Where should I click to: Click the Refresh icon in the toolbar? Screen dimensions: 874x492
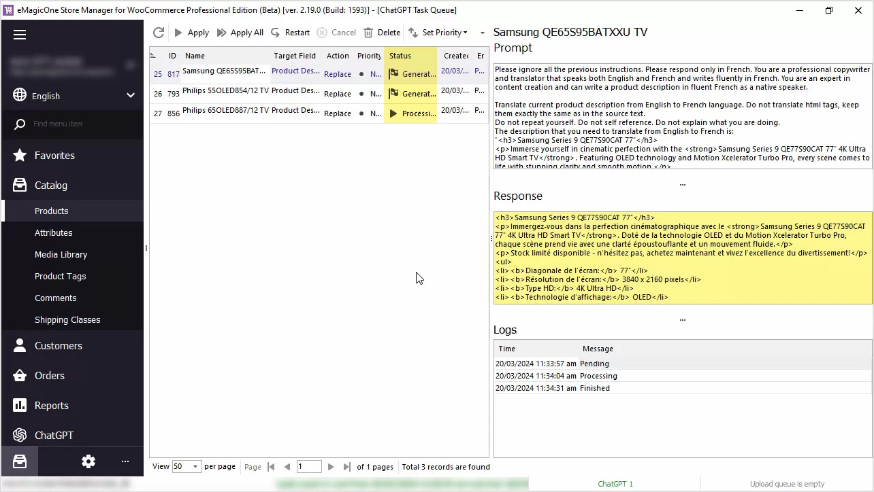pos(159,33)
